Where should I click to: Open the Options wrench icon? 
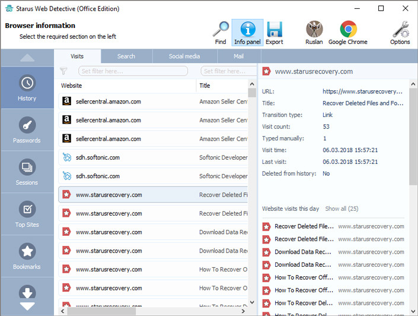400,30
